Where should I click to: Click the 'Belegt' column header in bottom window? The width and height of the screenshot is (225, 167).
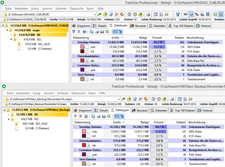tap(138, 123)
